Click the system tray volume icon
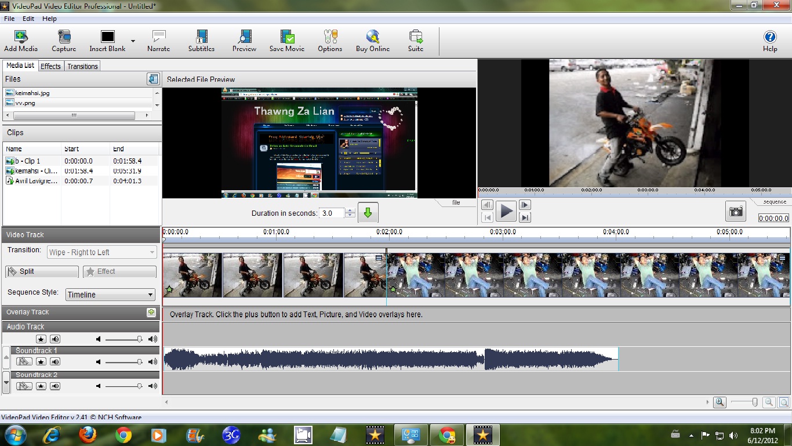 point(733,435)
